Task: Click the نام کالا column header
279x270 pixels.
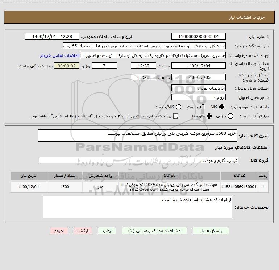Action: pos(170,176)
